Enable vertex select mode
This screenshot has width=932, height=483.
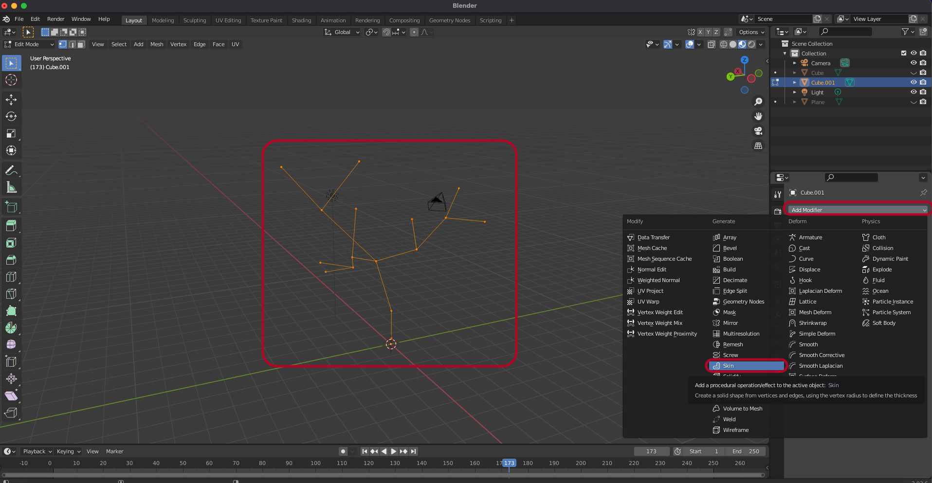click(63, 44)
